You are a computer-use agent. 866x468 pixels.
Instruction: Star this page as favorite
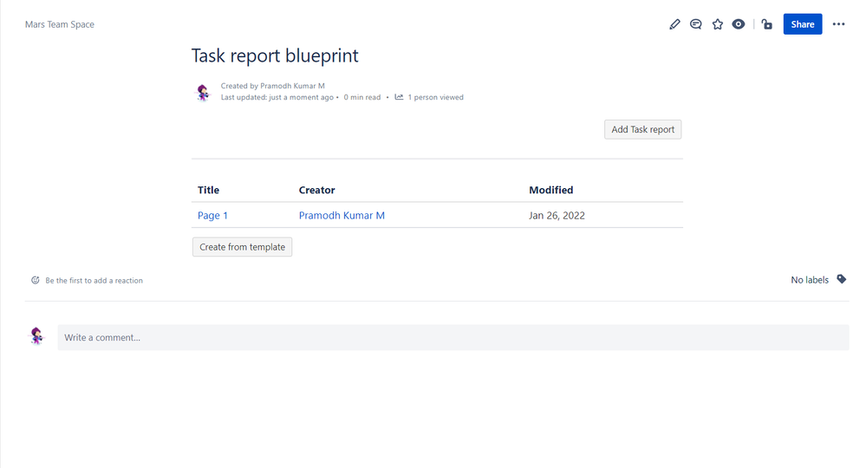pos(718,24)
